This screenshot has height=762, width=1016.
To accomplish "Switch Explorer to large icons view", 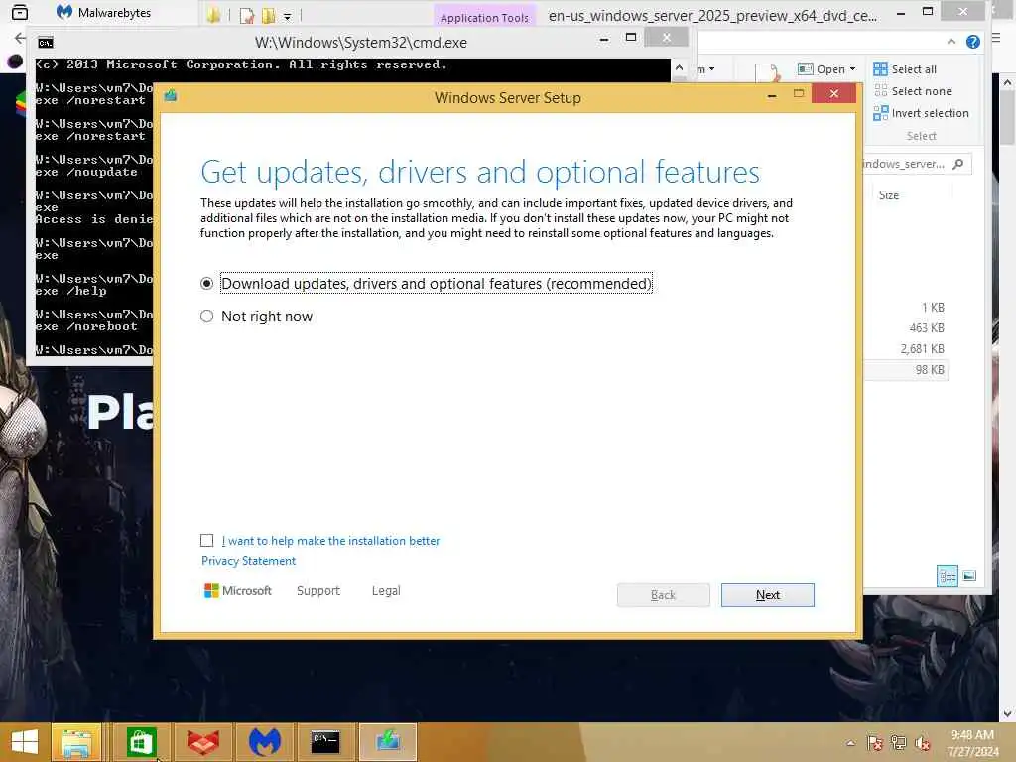I will point(969,575).
